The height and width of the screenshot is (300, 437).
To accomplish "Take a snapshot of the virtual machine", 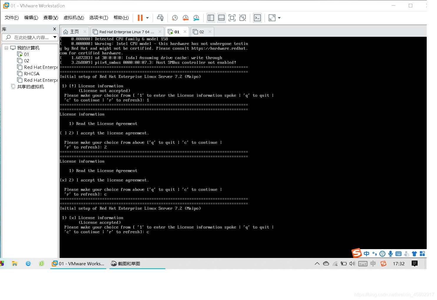I will (175, 18).
